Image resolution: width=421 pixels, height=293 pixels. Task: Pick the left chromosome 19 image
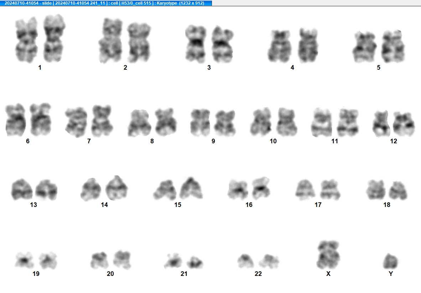click(25, 260)
